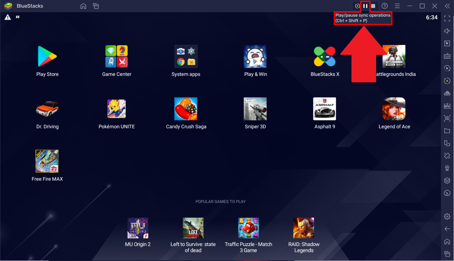Open the hamburger menu in title bar

tap(397, 6)
